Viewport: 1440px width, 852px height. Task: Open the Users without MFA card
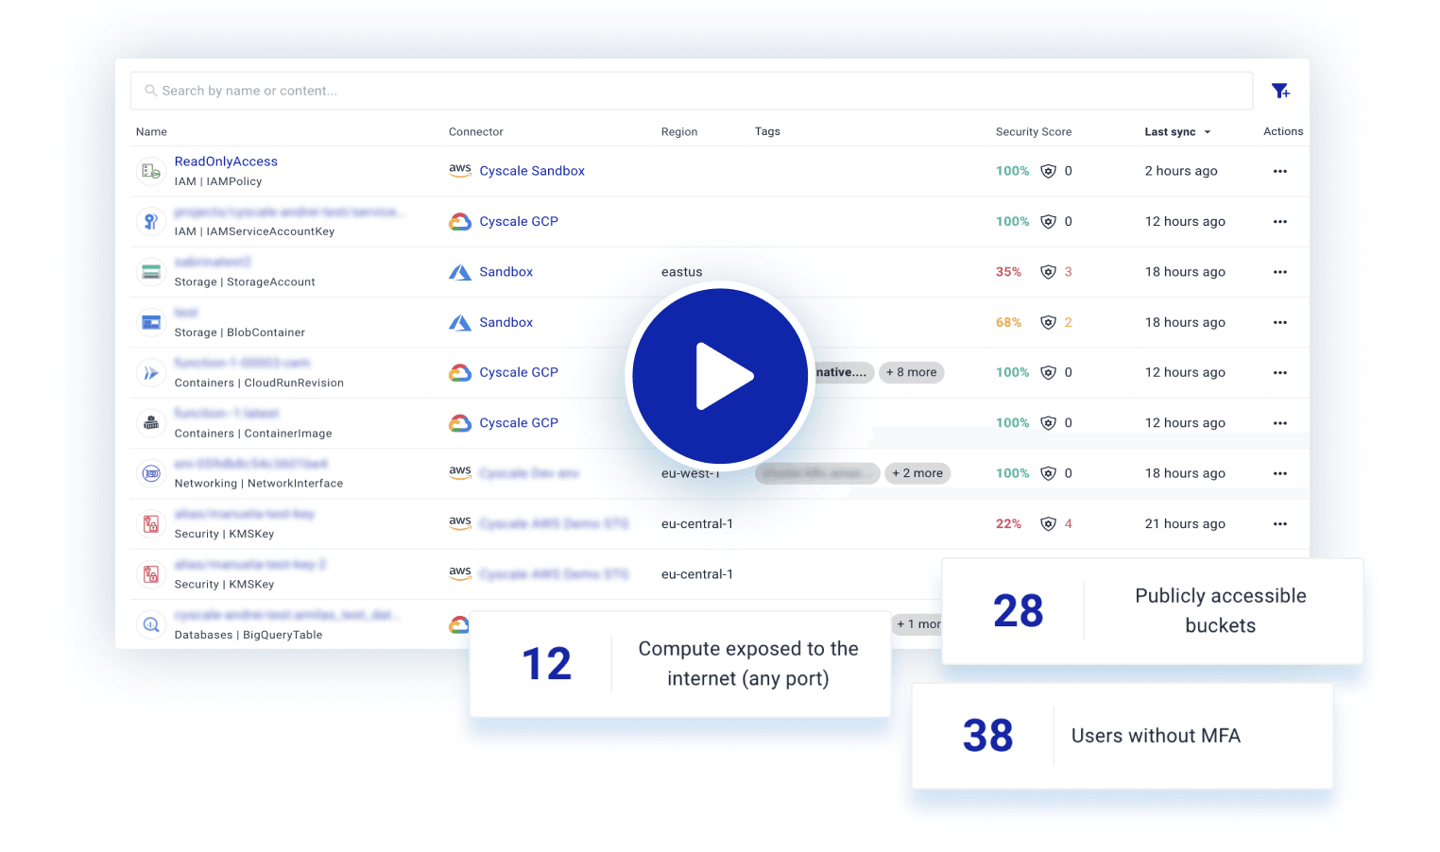(1122, 736)
